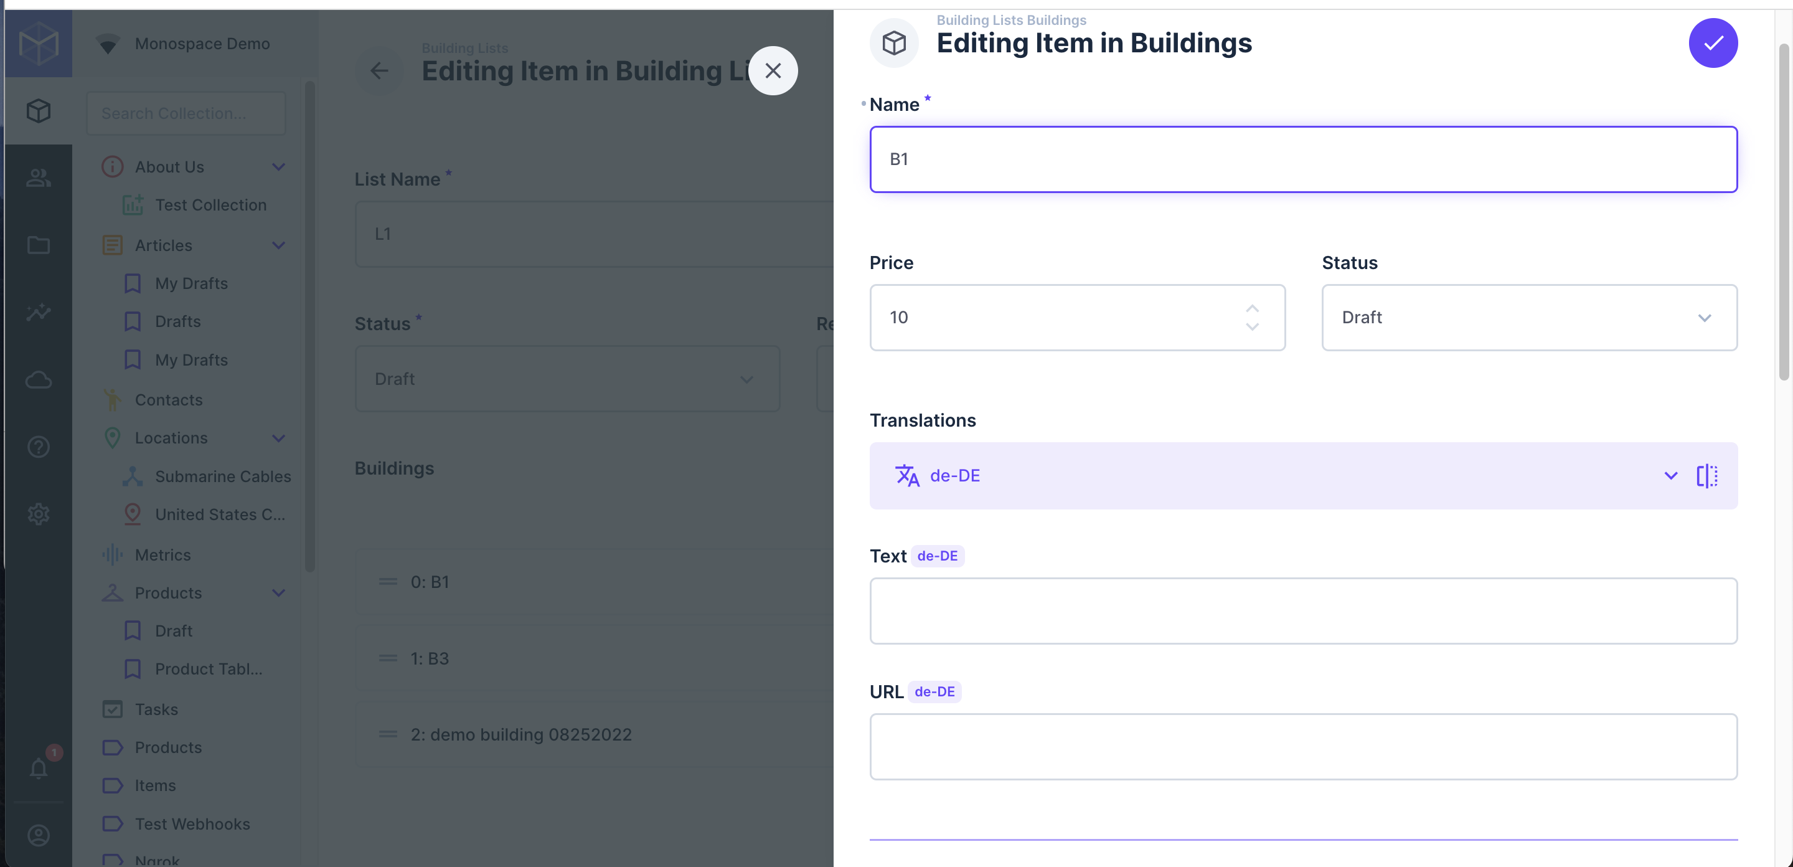The height and width of the screenshot is (867, 1793).
Task: Save changes with the purple checkmark button
Action: coord(1714,42)
